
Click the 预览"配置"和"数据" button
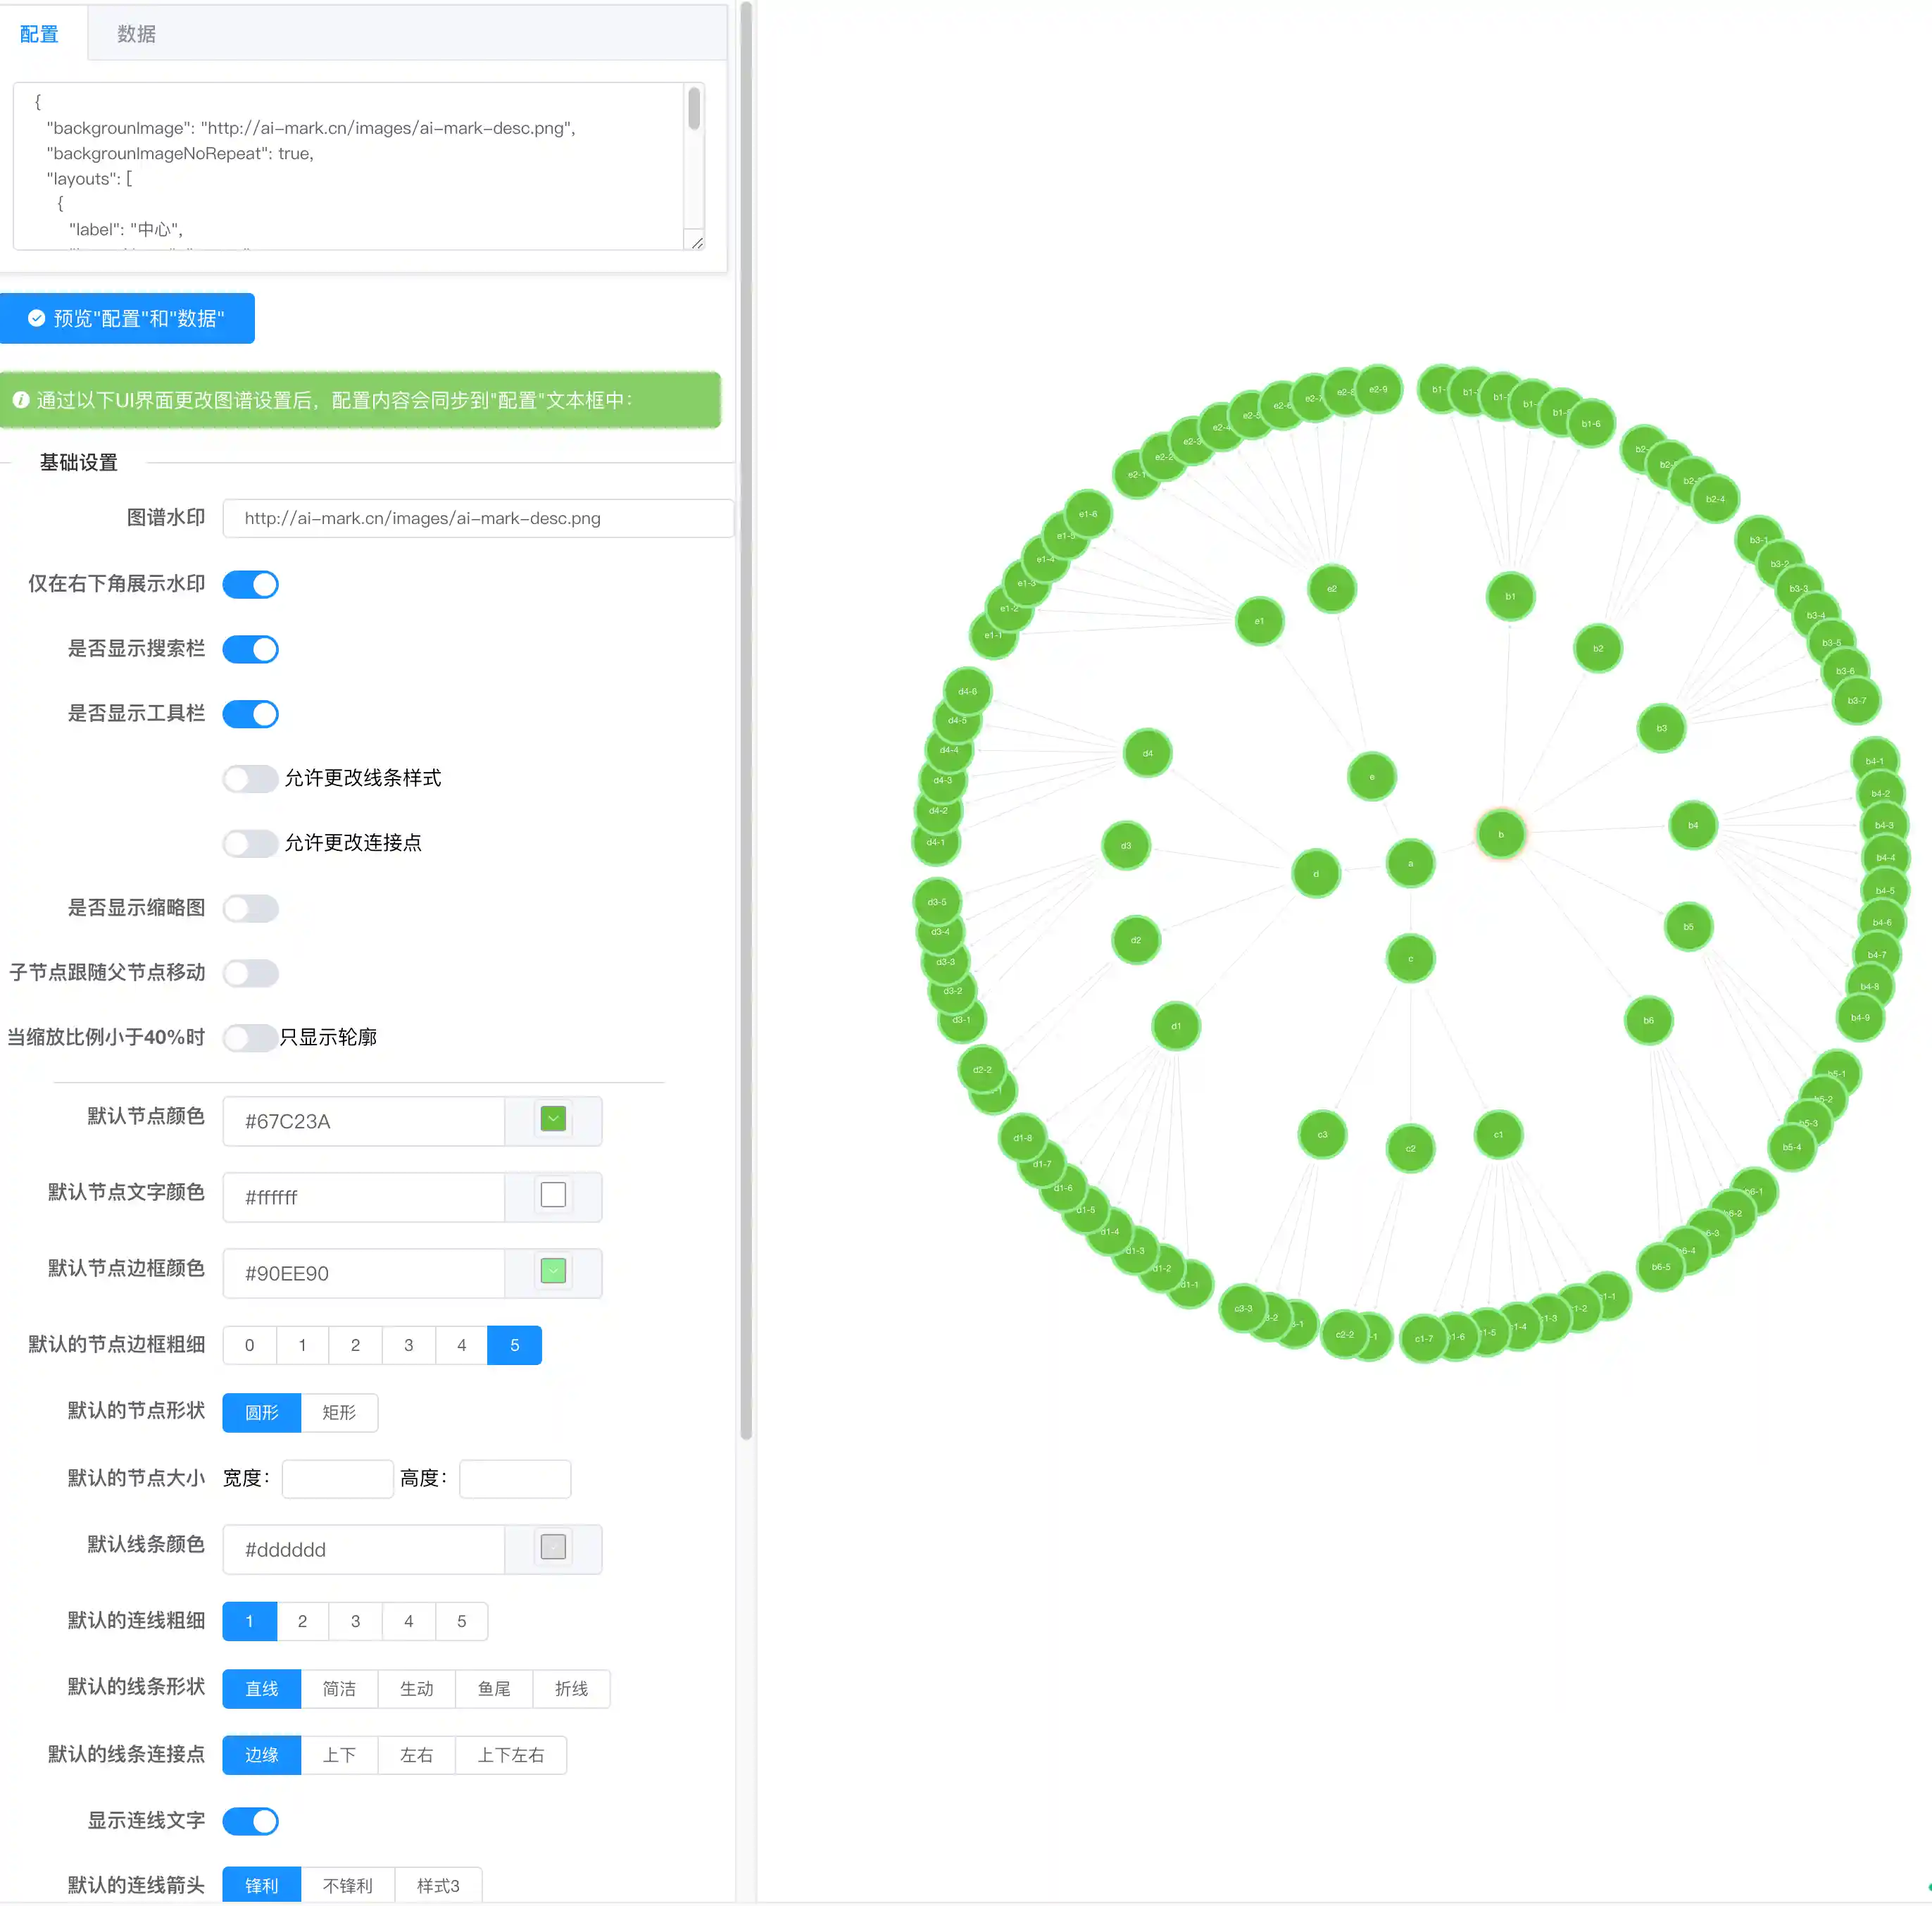tap(127, 318)
